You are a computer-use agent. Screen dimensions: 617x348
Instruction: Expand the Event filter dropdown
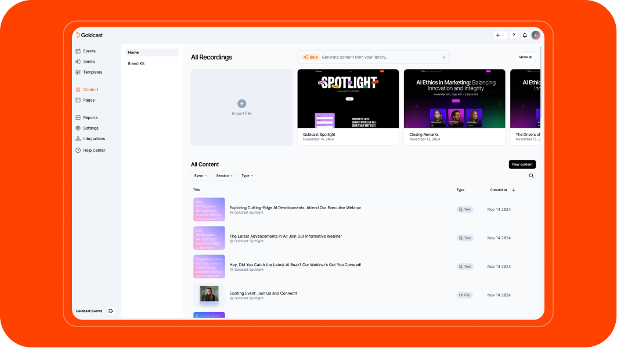coord(201,175)
